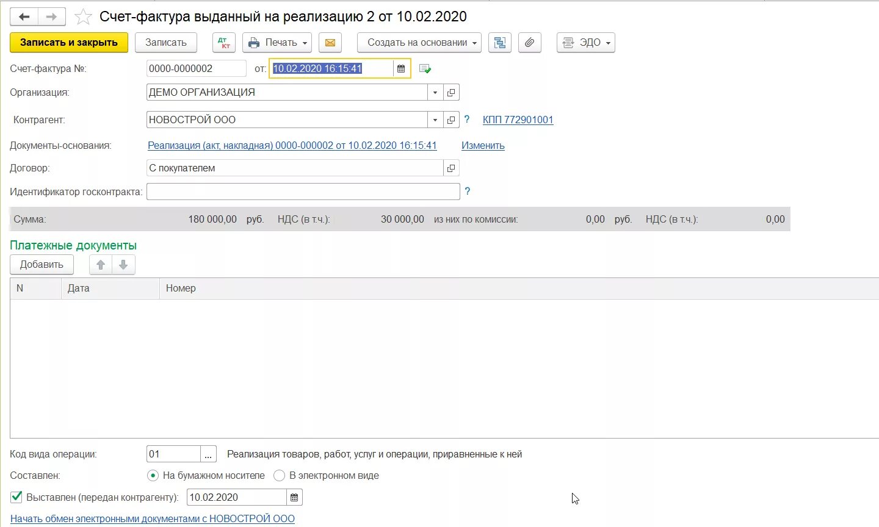The height and width of the screenshot is (527, 879).
Task: Open the ЭДО dropdown menu
Action: click(x=586, y=43)
